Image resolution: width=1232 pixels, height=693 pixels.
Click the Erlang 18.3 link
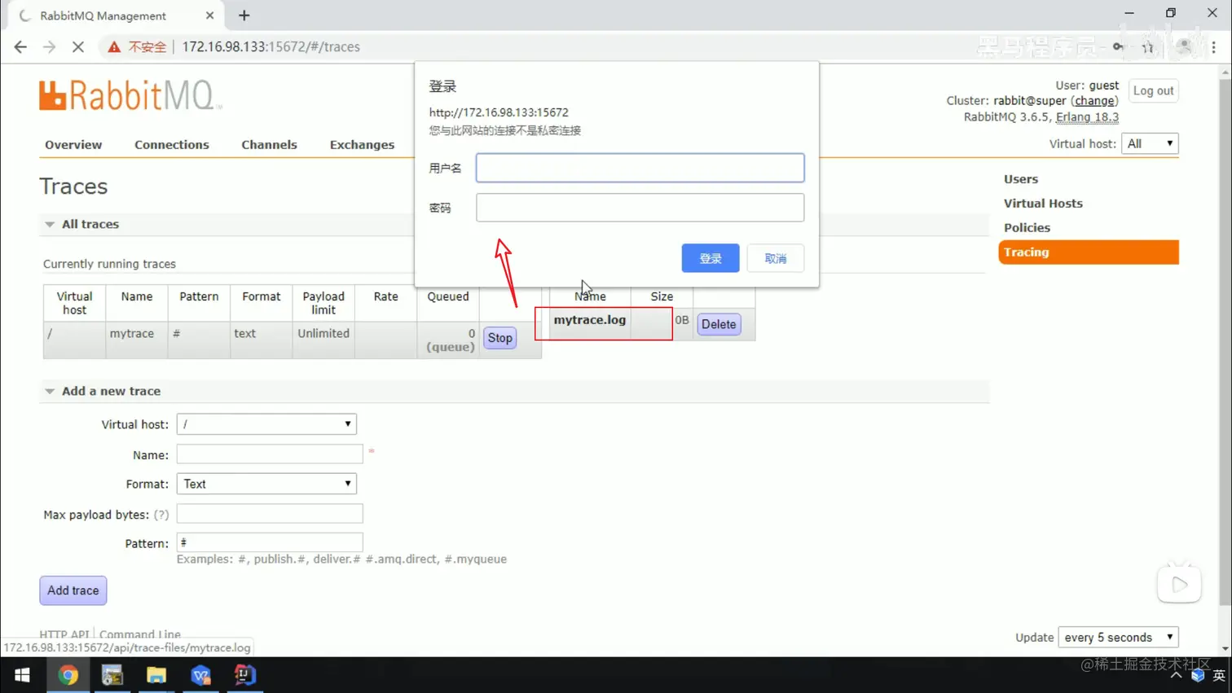(1087, 117)
